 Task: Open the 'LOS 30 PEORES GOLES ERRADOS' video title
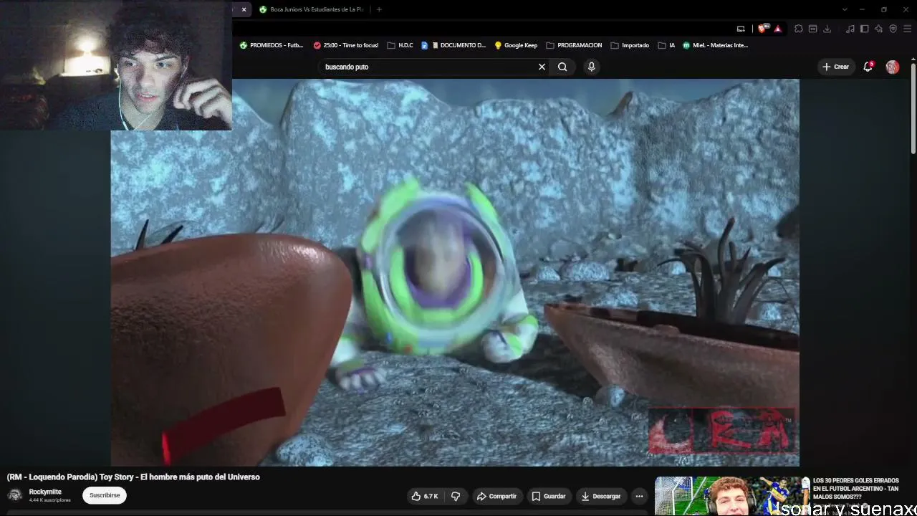pyautogui.click(x=855, y=489)
